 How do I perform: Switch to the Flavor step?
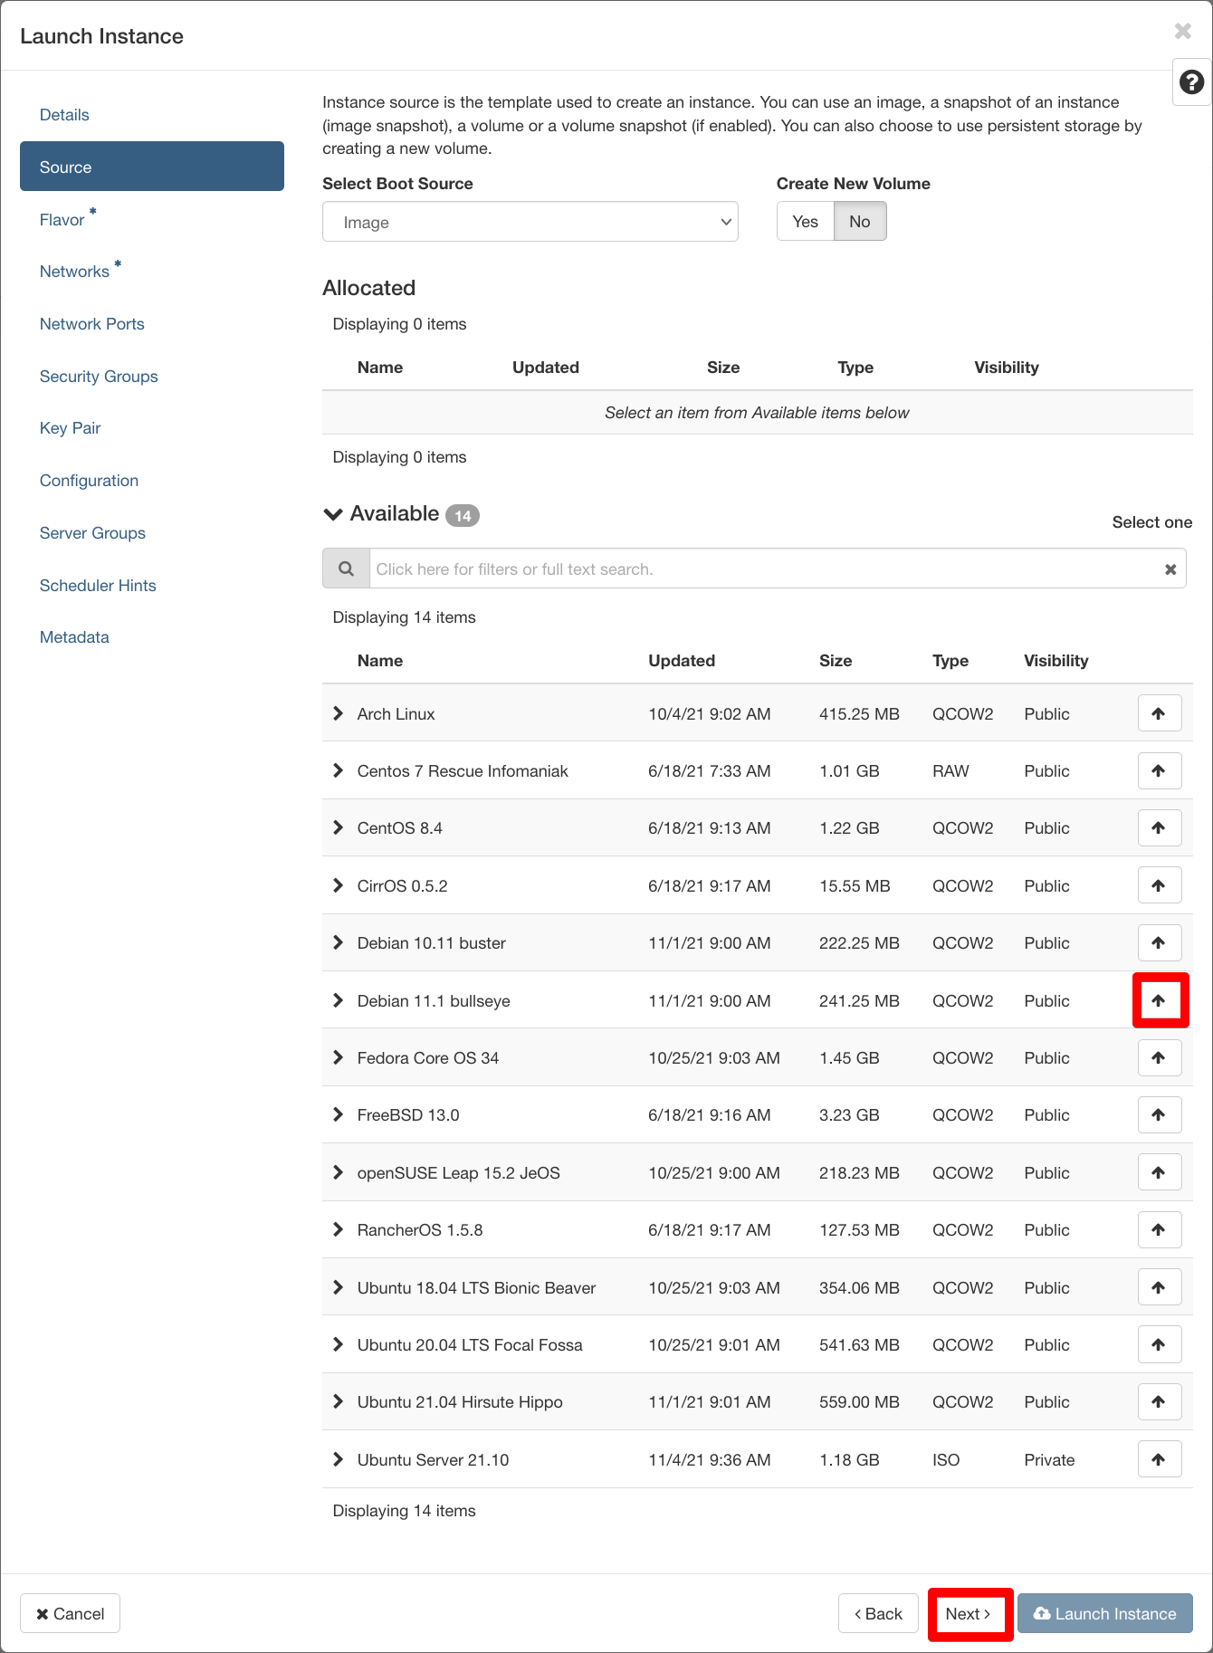pos(62,220)
